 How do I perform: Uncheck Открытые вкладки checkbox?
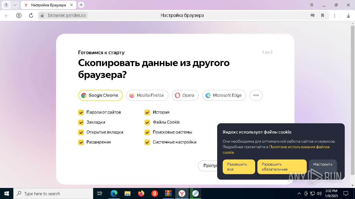pyautogui.click(x=81, y=132)
